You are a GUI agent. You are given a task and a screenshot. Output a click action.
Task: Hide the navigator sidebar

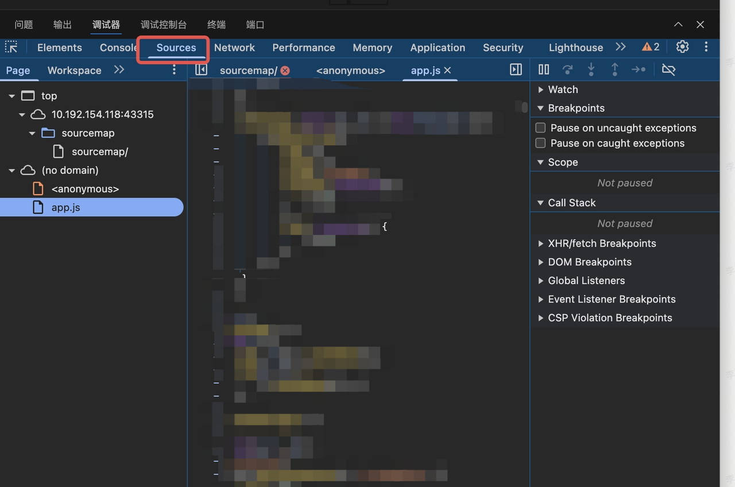pyautogui.click(x=201, y=70)
